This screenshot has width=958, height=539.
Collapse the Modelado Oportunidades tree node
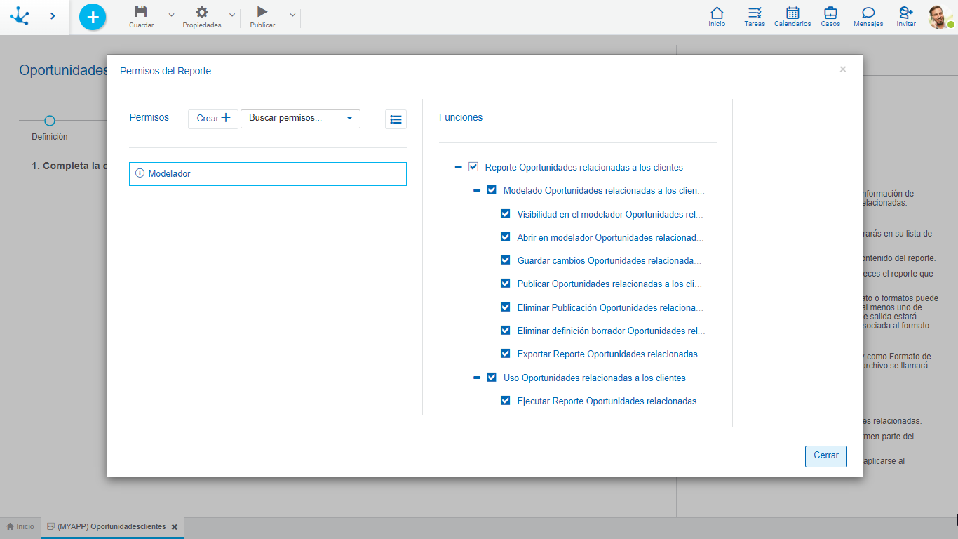(477, 190)
